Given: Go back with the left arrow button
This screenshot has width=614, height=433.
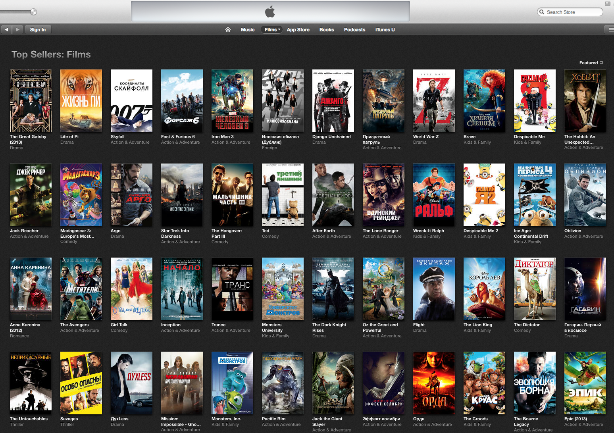Looking at the screenshot, I should tap(6, 29).
